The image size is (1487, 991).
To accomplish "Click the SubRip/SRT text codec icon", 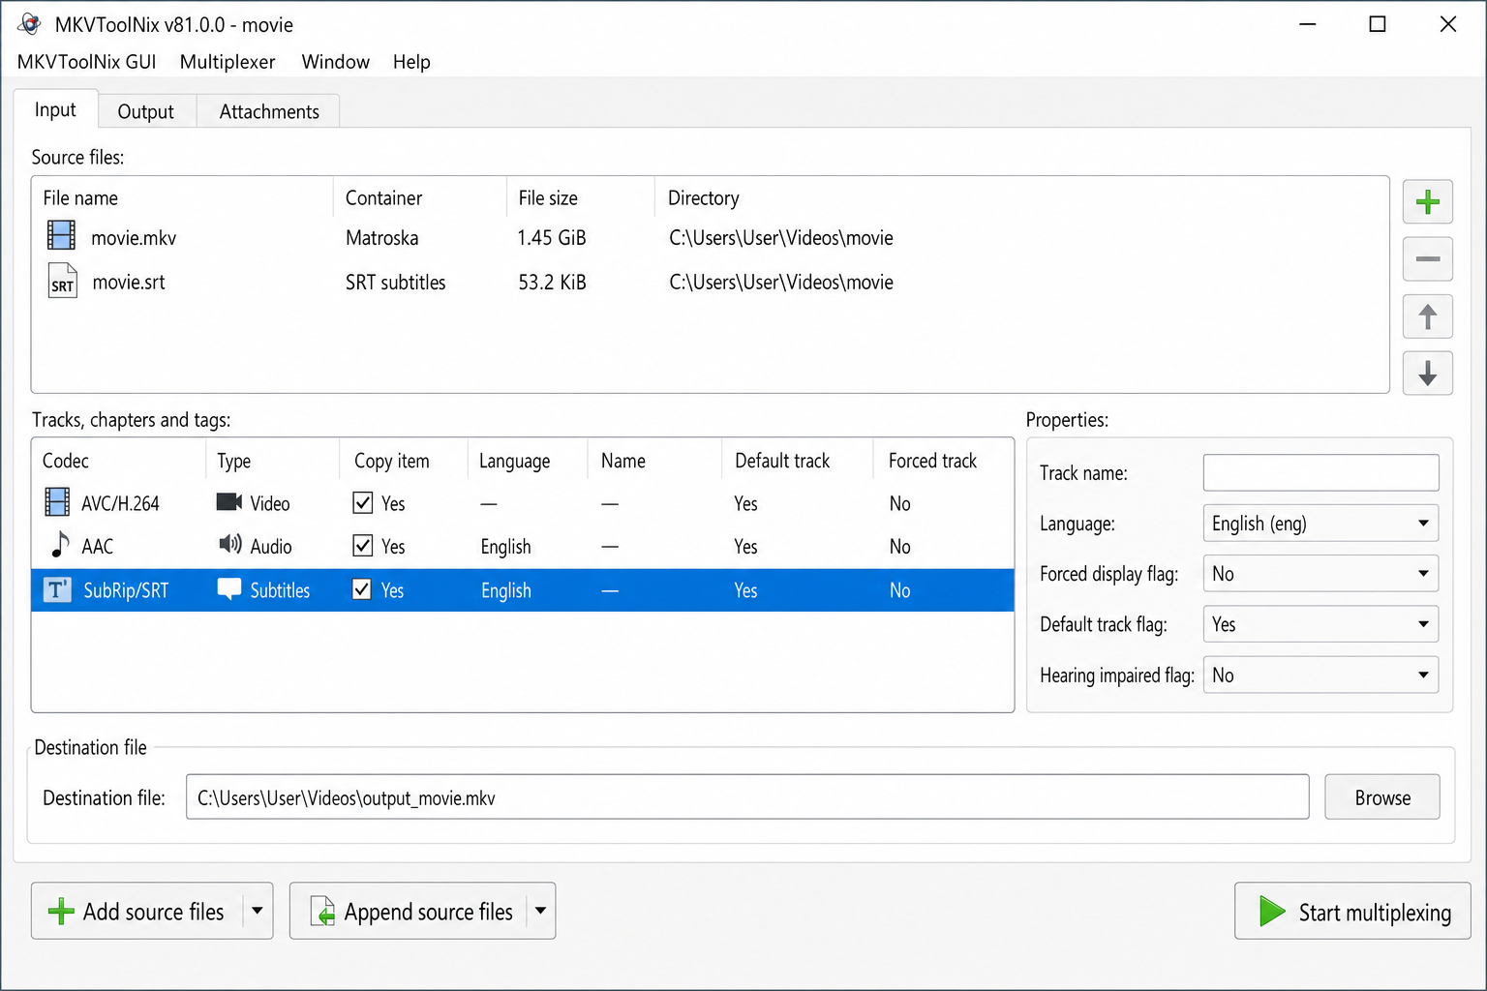I will 57,589.
